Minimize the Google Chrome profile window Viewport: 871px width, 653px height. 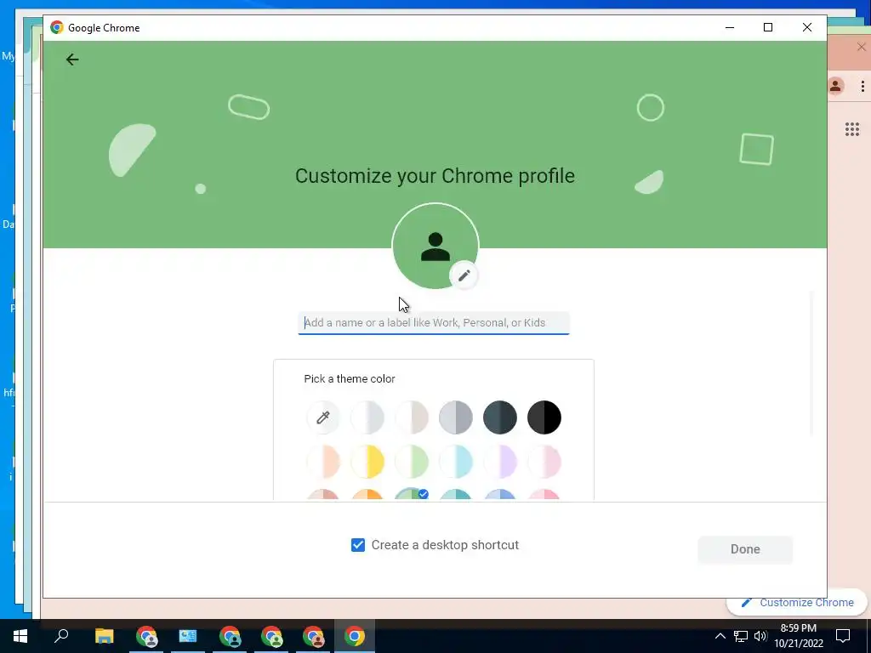point(730,27)
